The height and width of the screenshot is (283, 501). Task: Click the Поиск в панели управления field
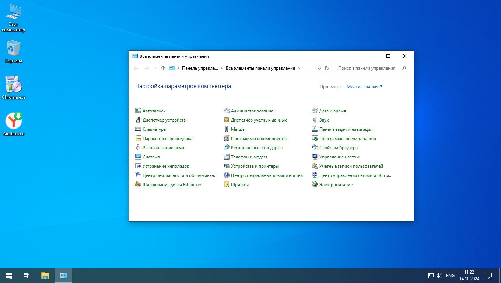[x=367, y=68]
